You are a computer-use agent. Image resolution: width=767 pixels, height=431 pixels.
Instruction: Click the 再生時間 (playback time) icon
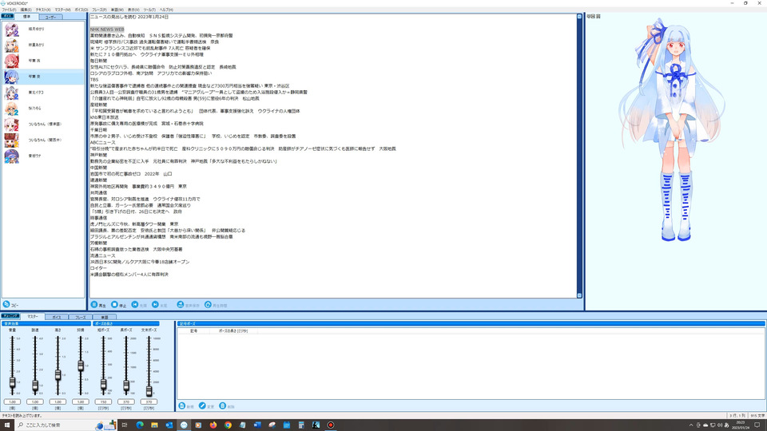[208, 304]
